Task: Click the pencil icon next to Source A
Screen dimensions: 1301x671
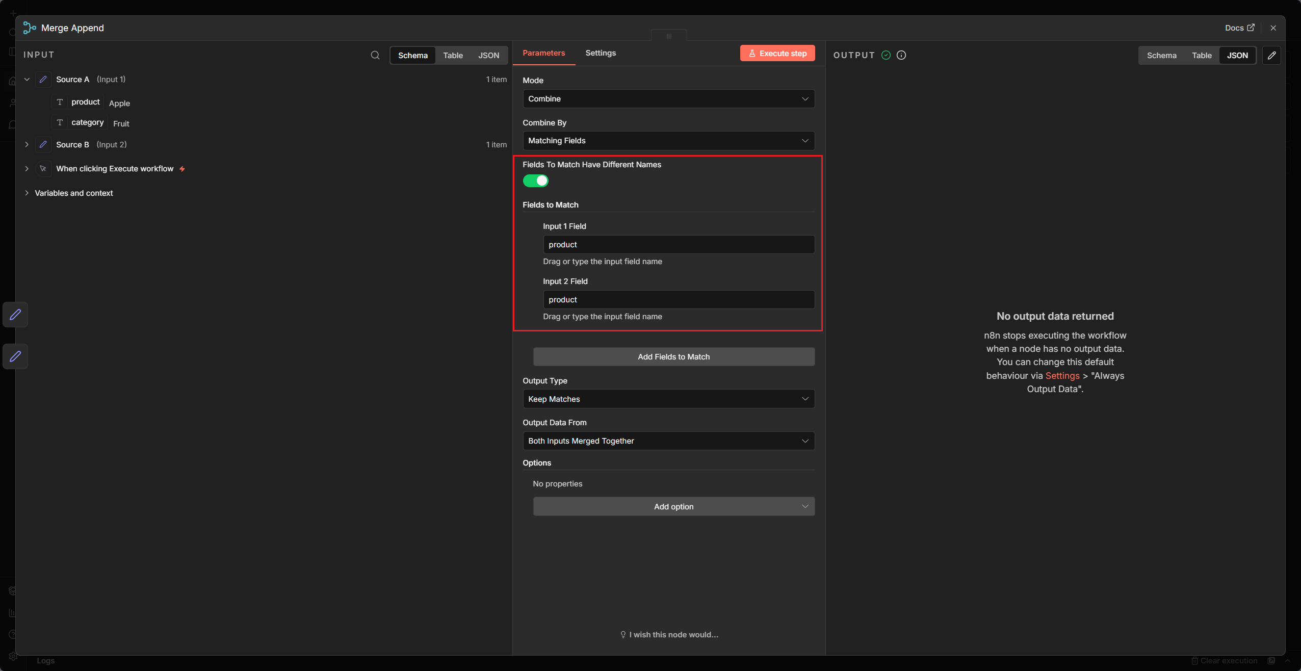Action: 43,80
